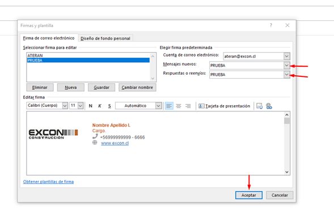Image resolution: width=334 pixels, height=220 pixels.
Task: Open the Mensajes nuevos dropdown
Action: click(287, 66)
